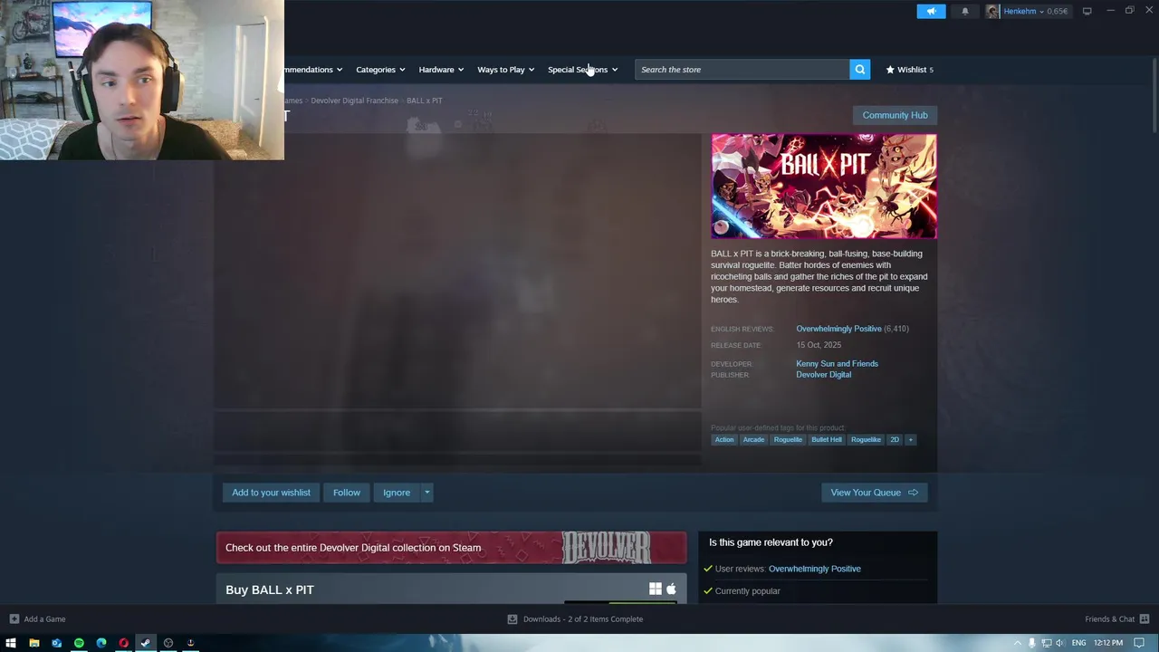Click into the store search field
This screenshot has width=1159, height=652.
(x=742, y=69)
